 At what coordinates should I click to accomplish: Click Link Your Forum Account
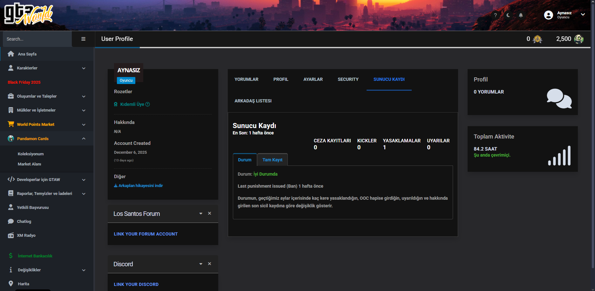click(146, 234)
